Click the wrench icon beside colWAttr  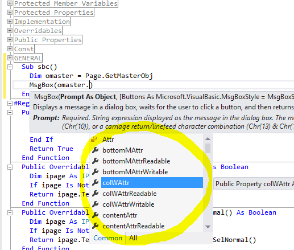click(95, 183)
